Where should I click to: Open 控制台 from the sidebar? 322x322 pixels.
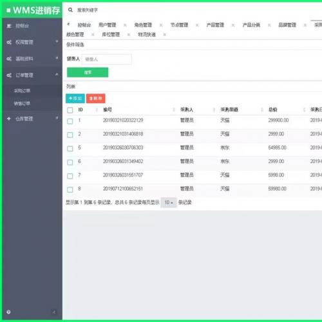click(x=23, y=26)
